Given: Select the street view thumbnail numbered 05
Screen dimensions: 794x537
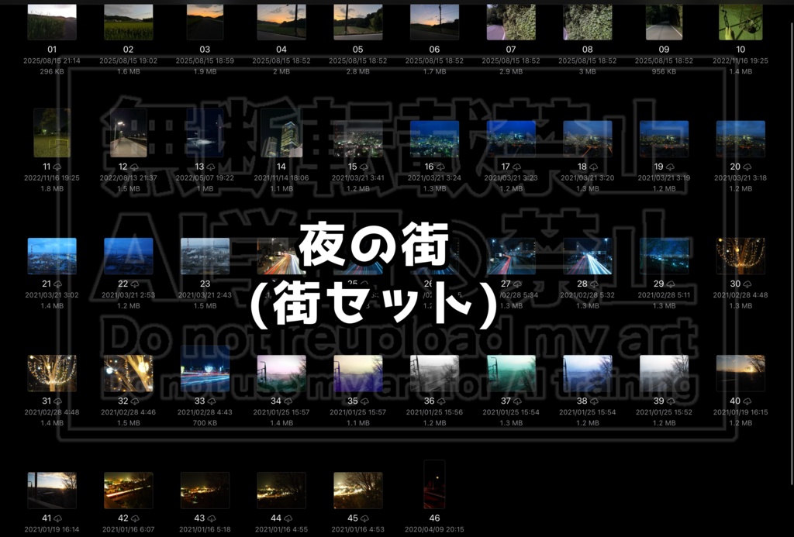Looking at the screenshot, I should [357, 21].
